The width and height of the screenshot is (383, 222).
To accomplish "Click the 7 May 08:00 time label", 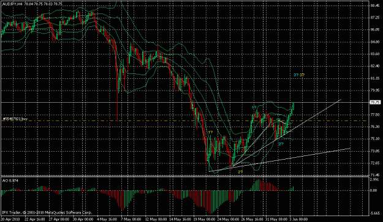I will (x=131, y=219).
